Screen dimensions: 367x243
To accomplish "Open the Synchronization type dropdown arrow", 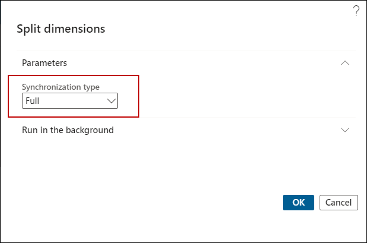I will [111, 101].
